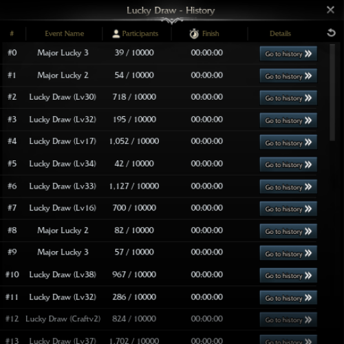Click the Lucky Draw (Lv34) event name
The width and height of the screenshot is (344, 344).
coord(63,164)
